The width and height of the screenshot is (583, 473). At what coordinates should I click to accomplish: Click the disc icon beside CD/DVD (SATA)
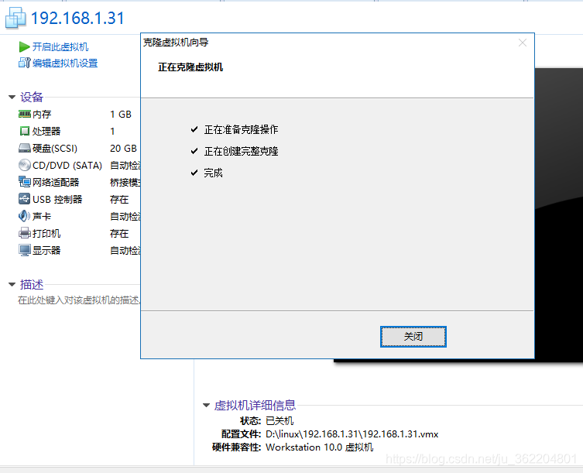tap(25, 165)
